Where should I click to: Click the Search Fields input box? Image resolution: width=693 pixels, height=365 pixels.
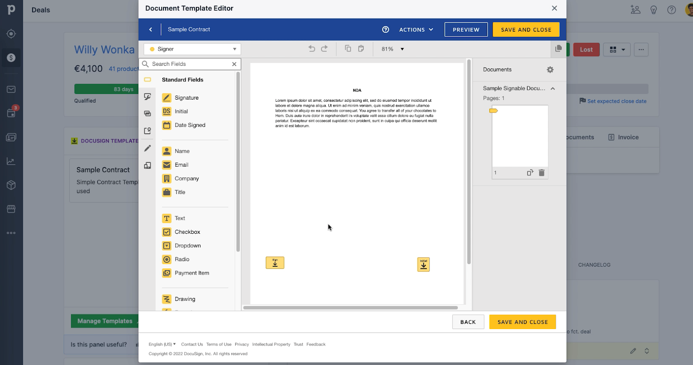[190, 64]
